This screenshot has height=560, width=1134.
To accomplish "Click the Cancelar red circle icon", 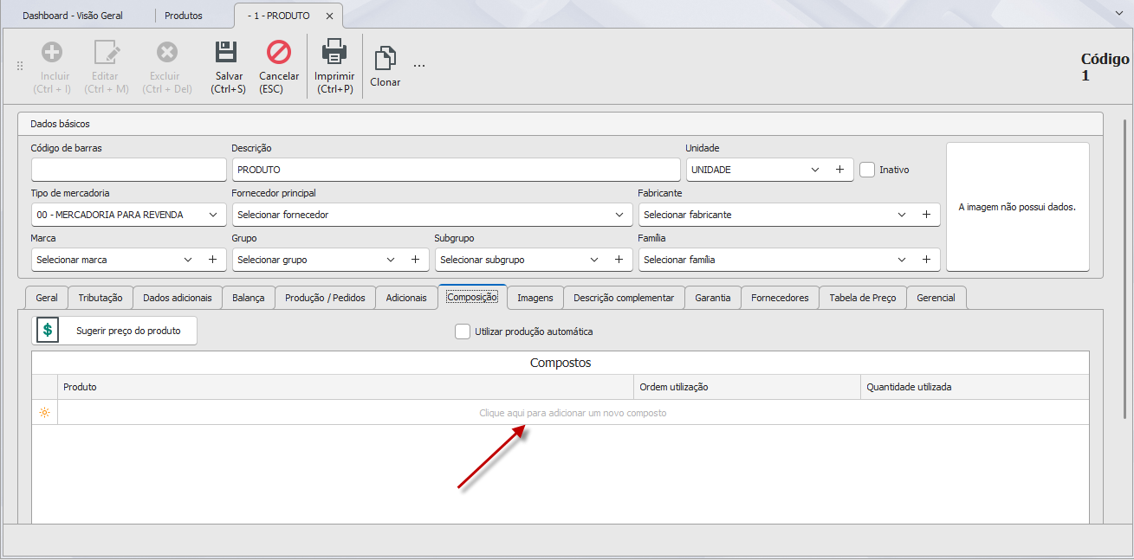I will [279, 53].
